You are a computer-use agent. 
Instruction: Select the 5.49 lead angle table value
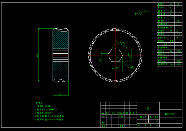(x=172, y=18)
